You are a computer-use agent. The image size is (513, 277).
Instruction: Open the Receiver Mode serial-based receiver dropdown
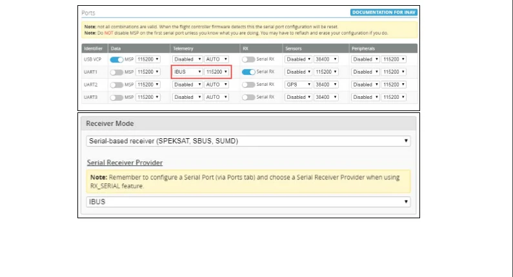[x=248, y=141]
